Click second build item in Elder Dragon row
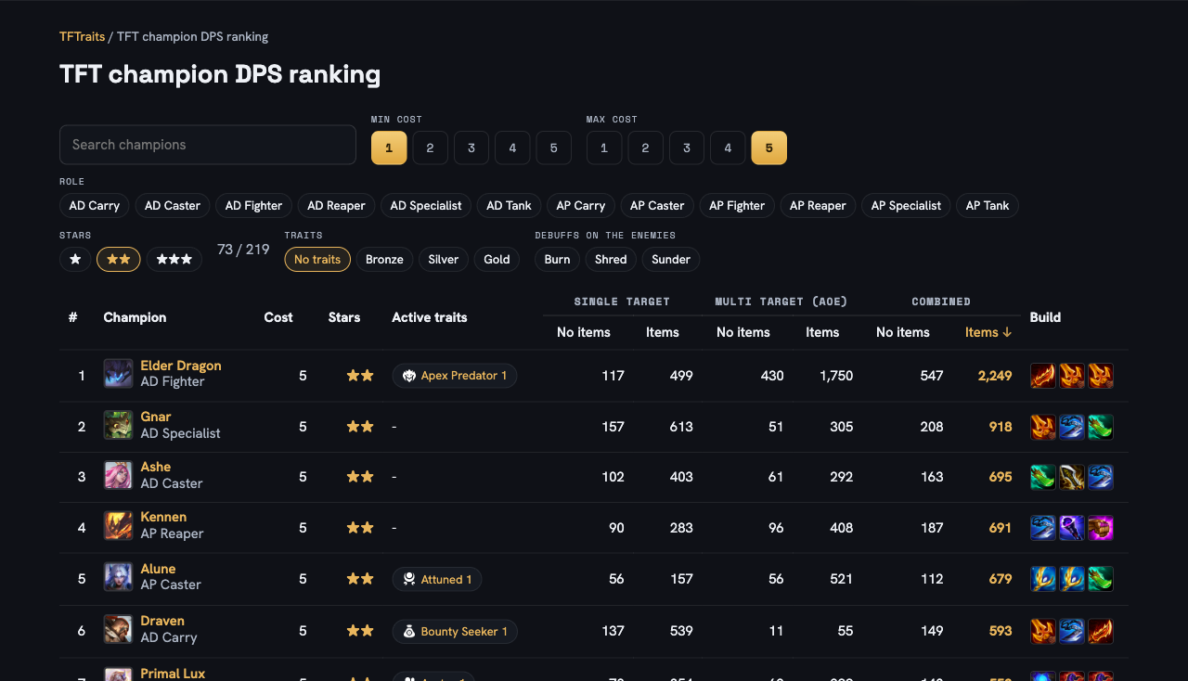 [x=1072, y=376]
